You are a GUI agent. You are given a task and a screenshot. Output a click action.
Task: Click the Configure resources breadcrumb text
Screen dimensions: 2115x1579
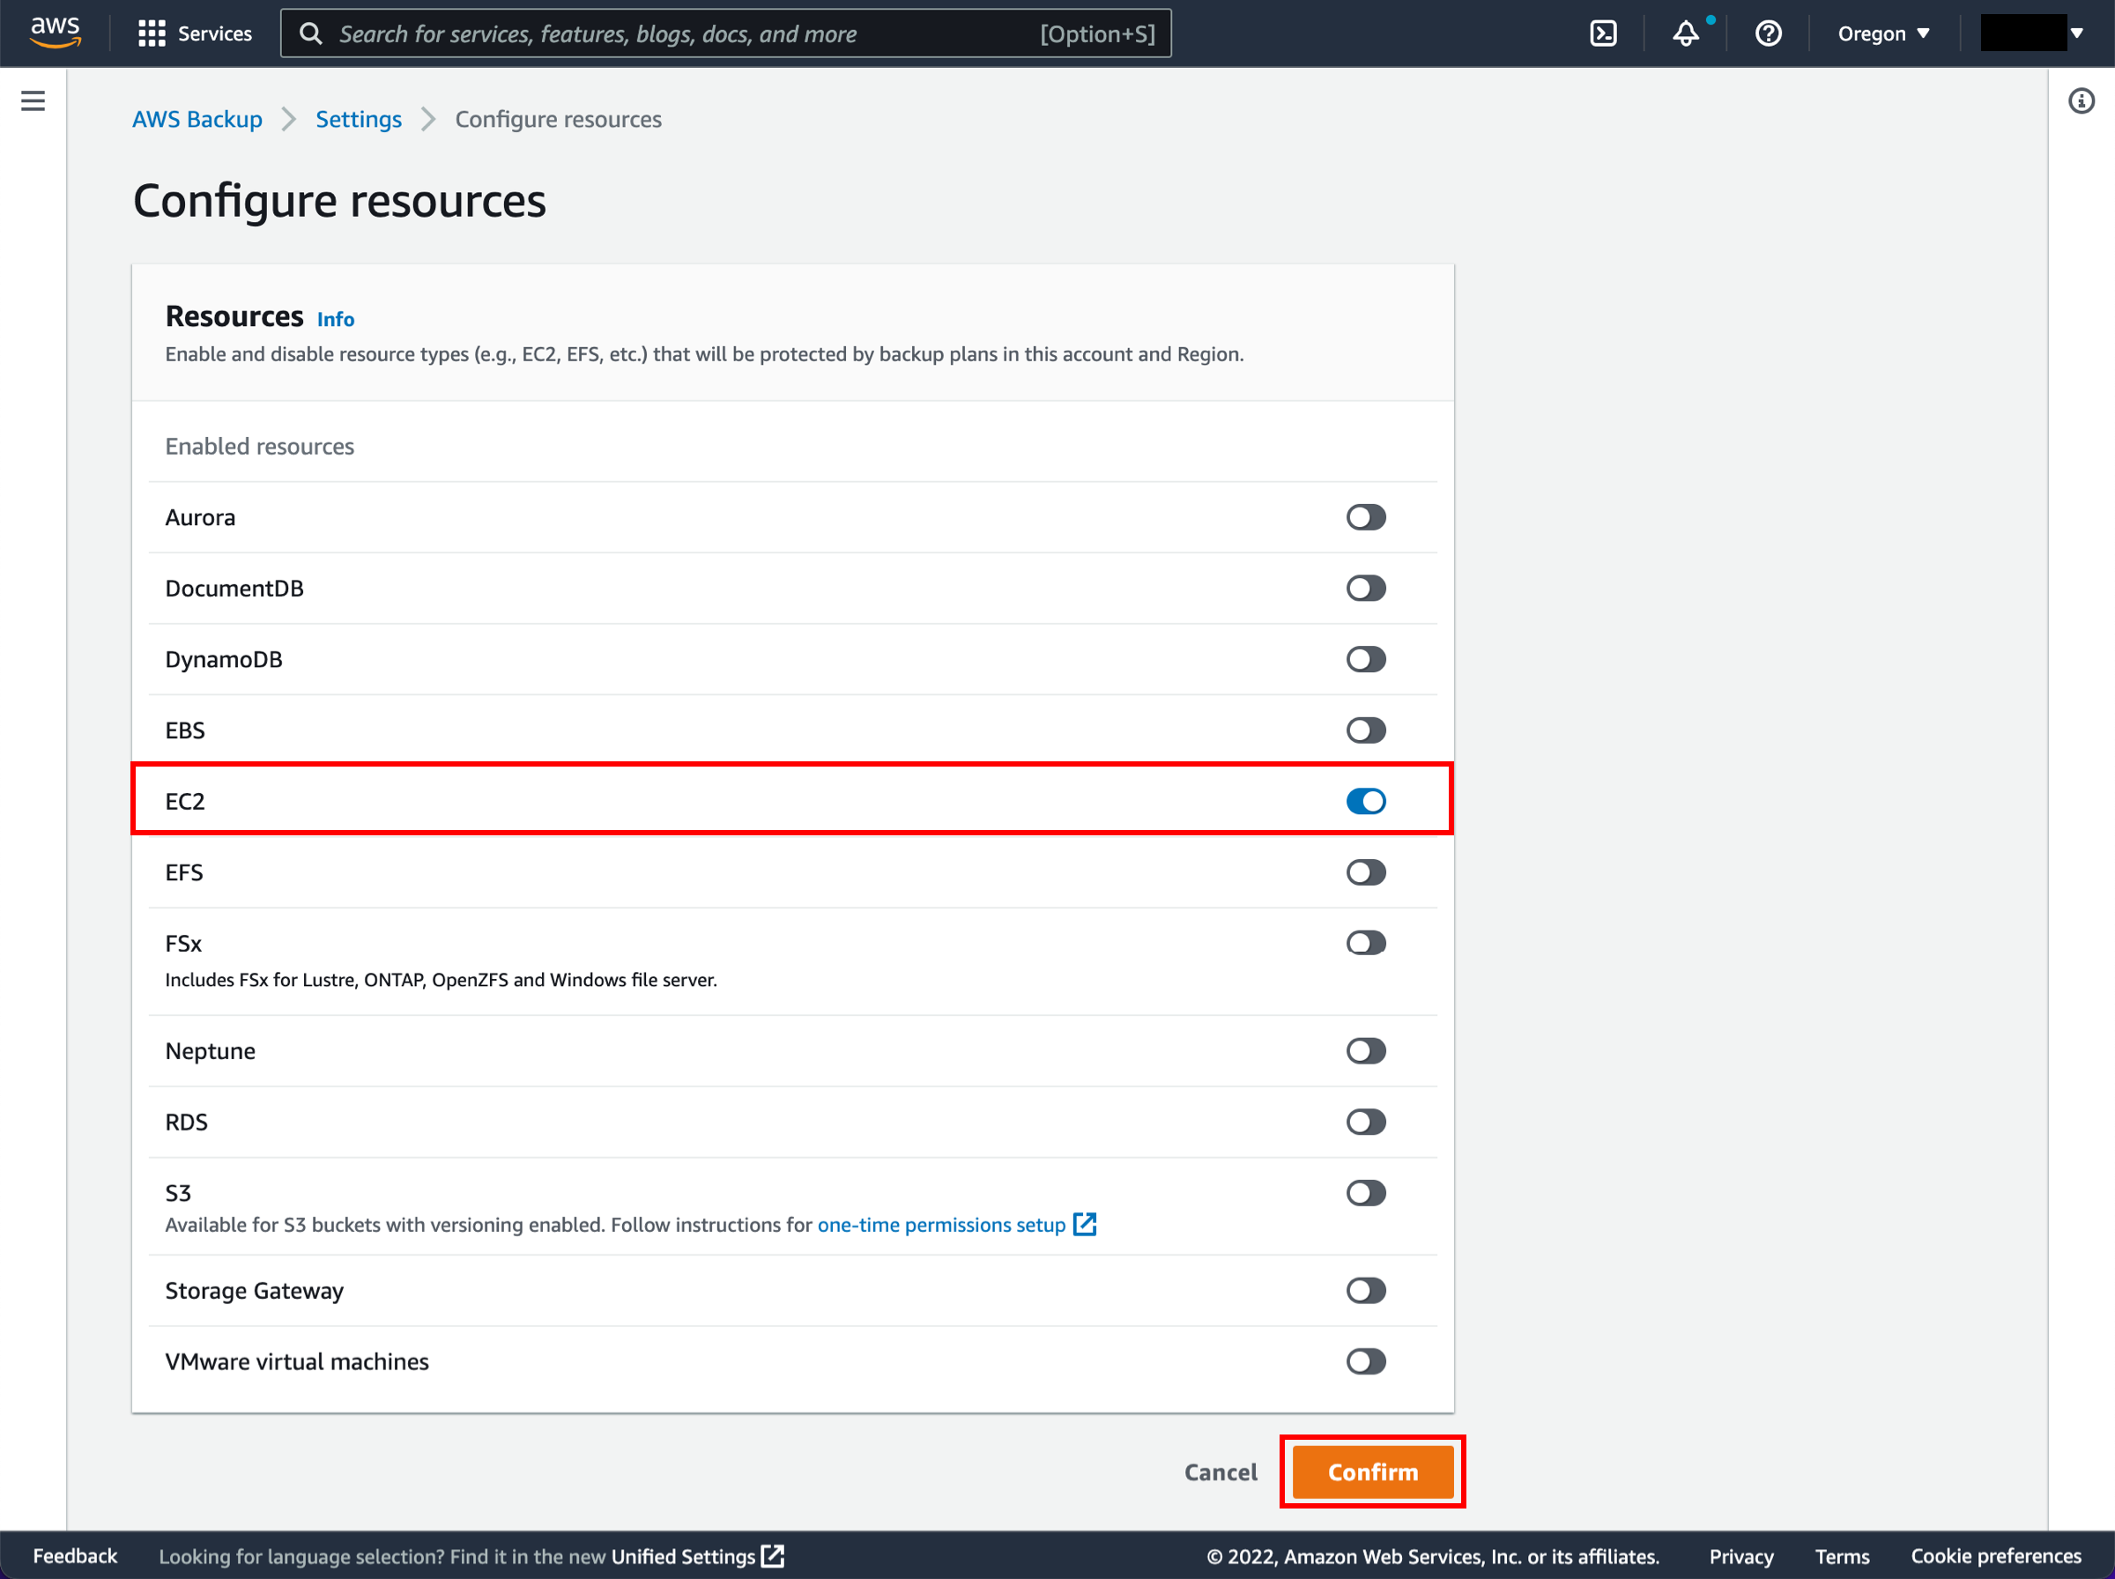pyautogui.click(x=558, y=120)
